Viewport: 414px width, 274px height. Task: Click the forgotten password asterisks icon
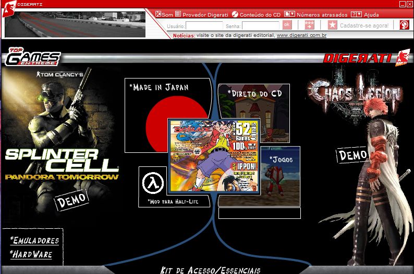click(x=309, y=25)
